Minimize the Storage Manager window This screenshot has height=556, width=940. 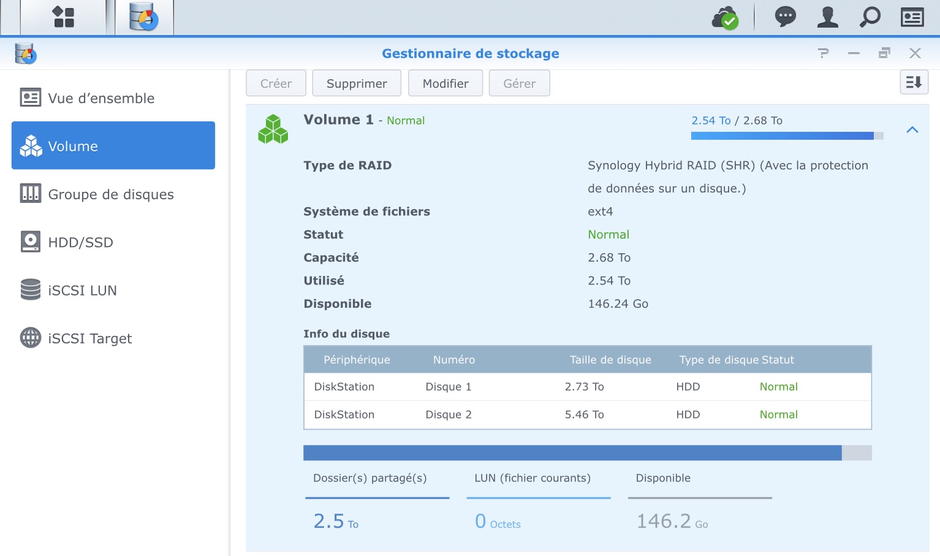click(854, 53)
